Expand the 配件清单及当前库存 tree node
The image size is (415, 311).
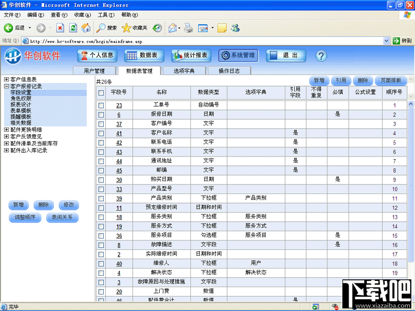tap(6, 144)
